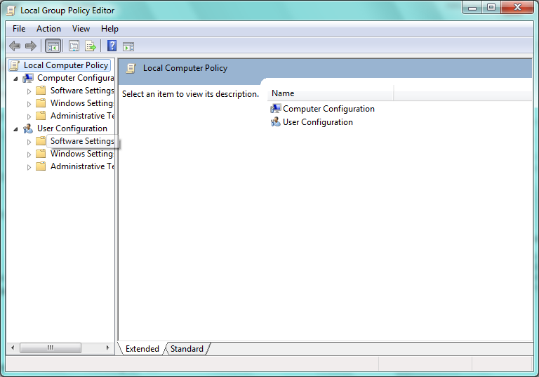Close the Local Group Policy Editor window
The height and width of the screenshot is (377, 539).
[x=517, y=8]
